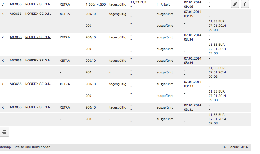The image size is (260, 154).
Task: Click the 'in Arbeit' order status
Action: [163, 4]
